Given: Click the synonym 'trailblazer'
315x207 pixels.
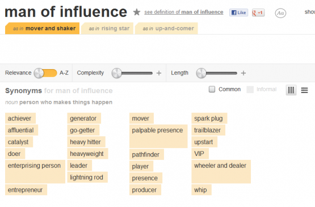Looking at the screenshot, I should pyautogui.click(x=208, y=130).
